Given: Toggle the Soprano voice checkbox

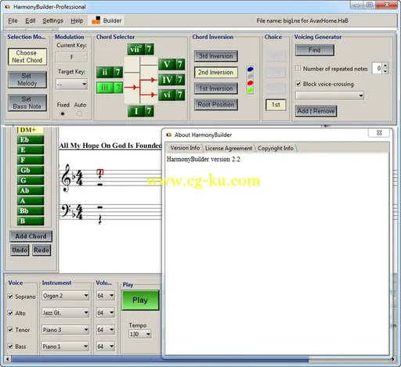Looking at the screenshot, I should (10, 297).
